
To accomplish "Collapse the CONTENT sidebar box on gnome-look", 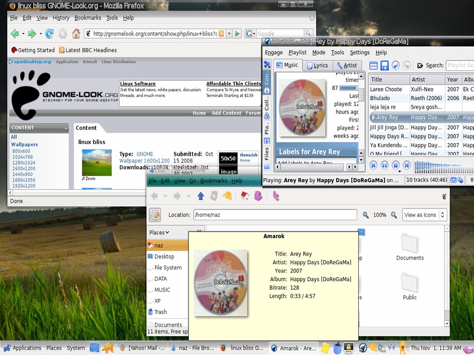I will tap(66, 128).
